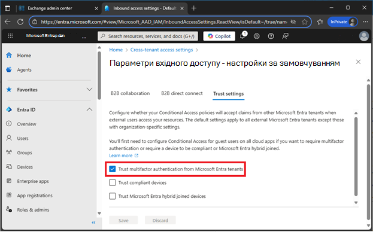Open the browser favorites list icon

320,22
